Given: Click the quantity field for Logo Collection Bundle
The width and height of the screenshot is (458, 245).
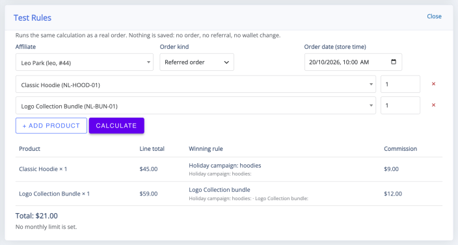Looking at the screenshot, I should 400,105.
